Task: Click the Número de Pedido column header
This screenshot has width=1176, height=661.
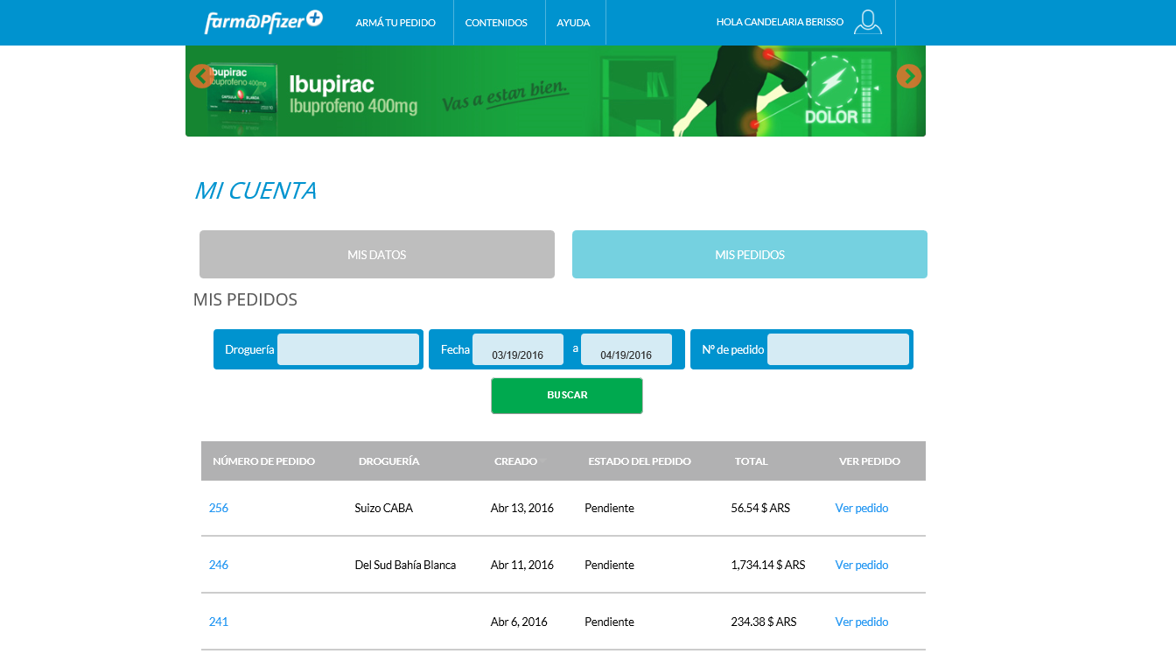Action: click(263, 461)
